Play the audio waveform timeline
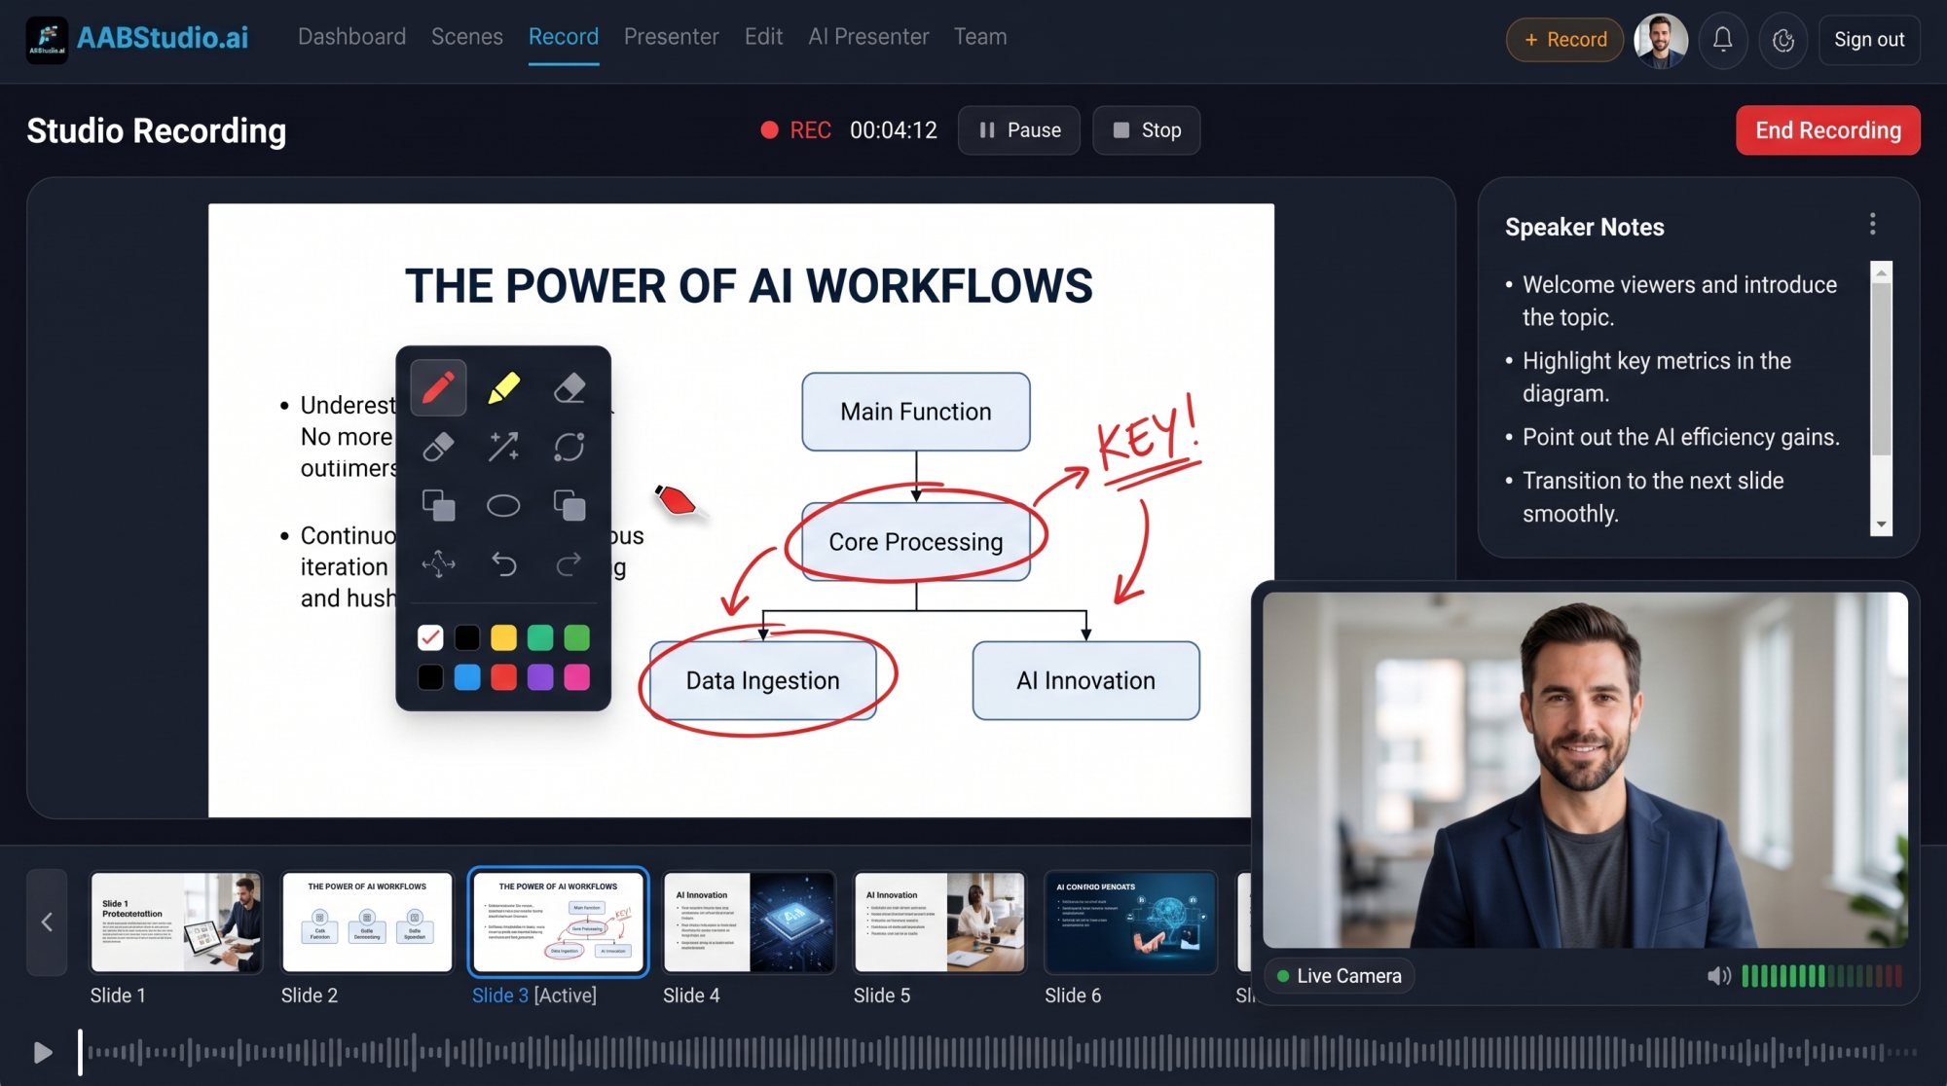The width and height of the screenshot is (1947, 1086). 42,1052
